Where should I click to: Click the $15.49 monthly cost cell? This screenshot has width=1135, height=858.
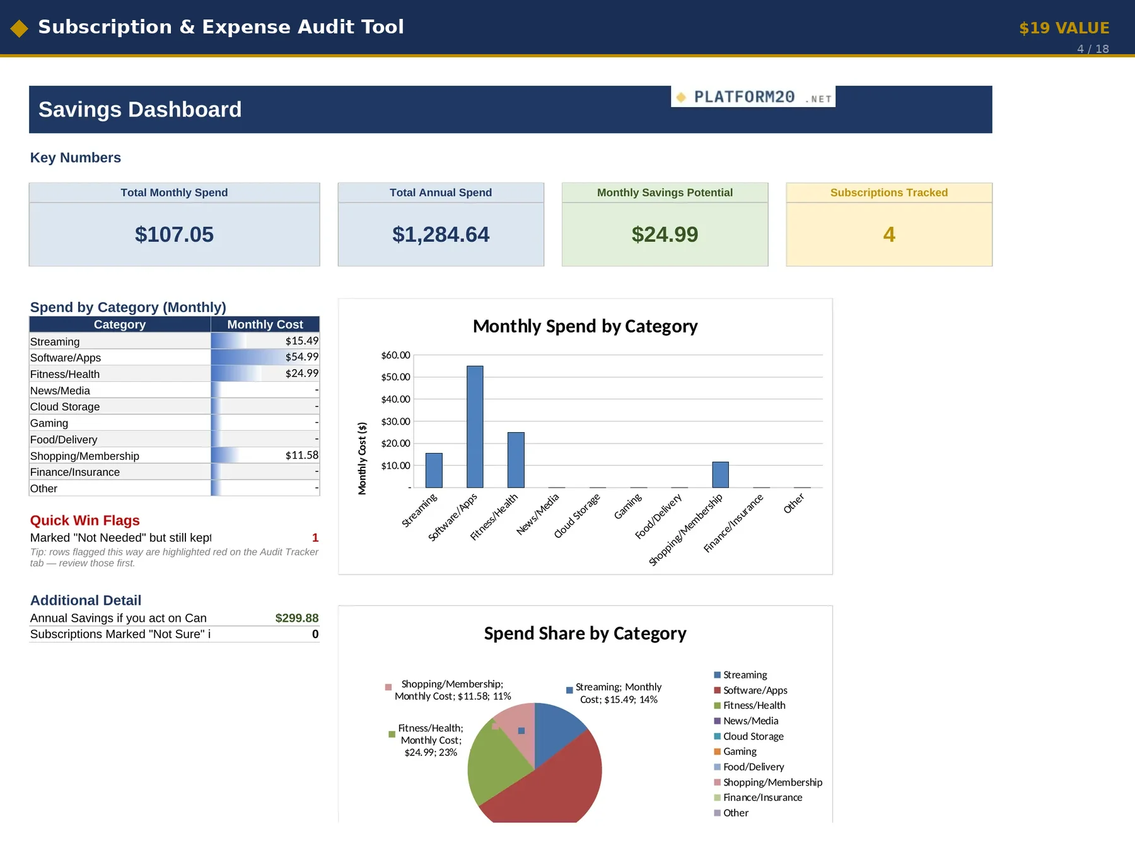(265, 341)
